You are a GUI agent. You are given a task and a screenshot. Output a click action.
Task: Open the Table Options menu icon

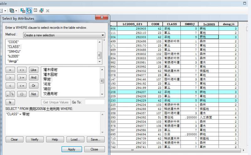pos(2,11)
